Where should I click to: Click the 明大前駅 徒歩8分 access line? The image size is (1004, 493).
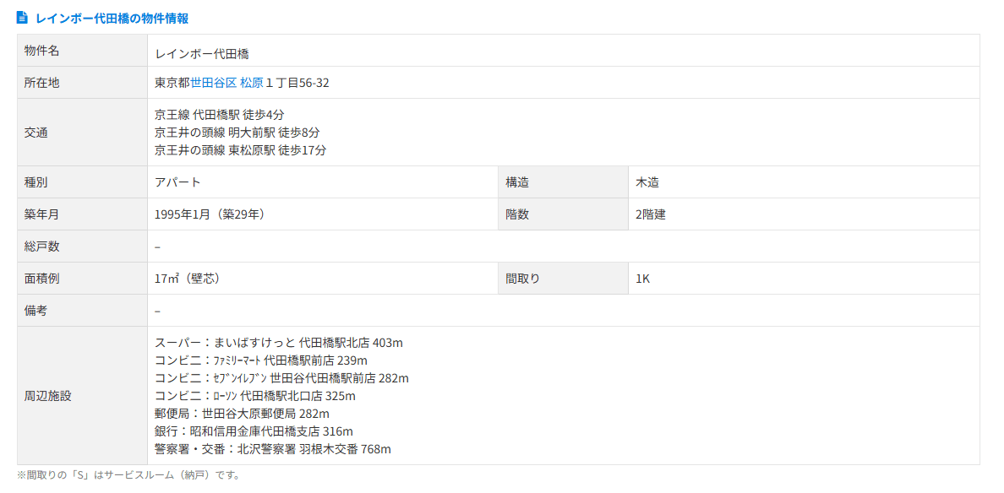pyautogui.click(x=237, y=133)
